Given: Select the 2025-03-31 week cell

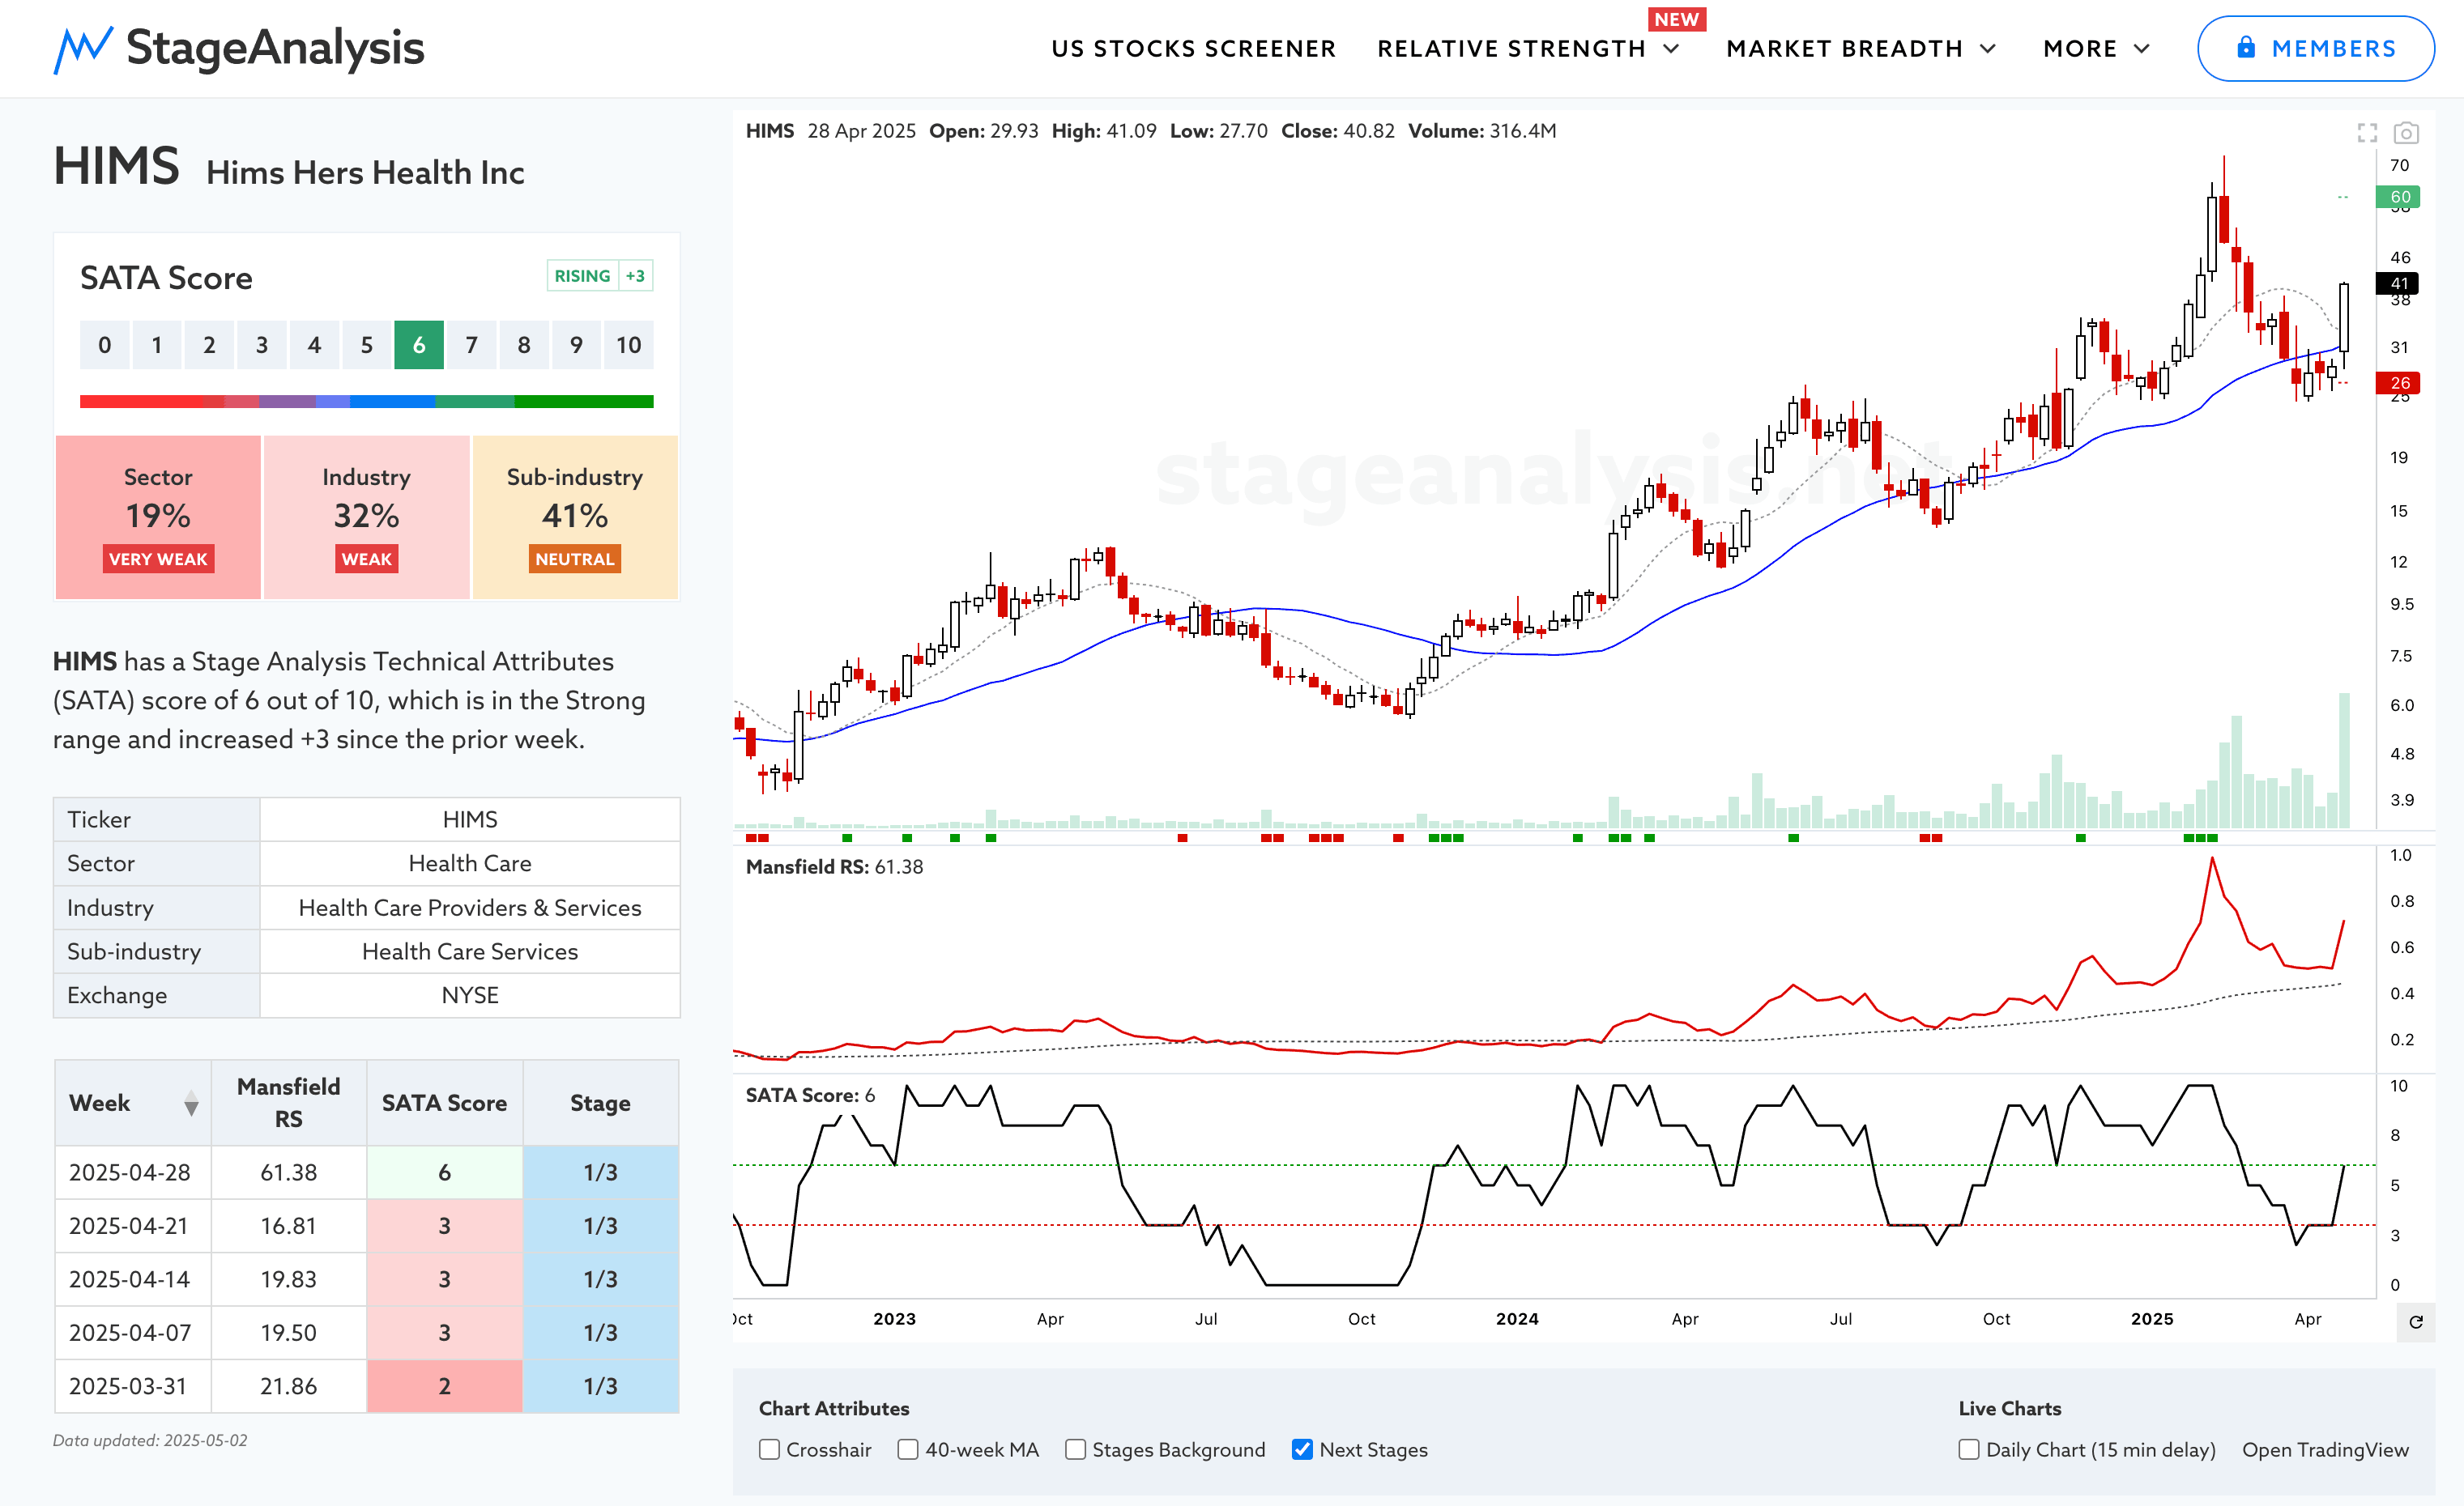Looking at the screenshot, I should coord(133,1386).
